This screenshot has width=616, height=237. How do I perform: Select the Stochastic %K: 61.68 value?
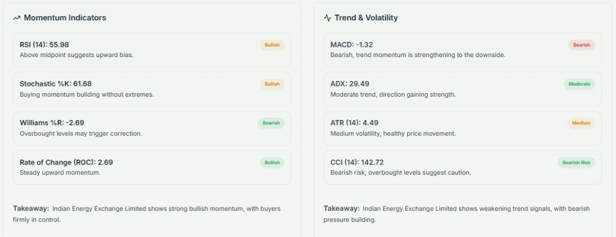click(56, 84)
